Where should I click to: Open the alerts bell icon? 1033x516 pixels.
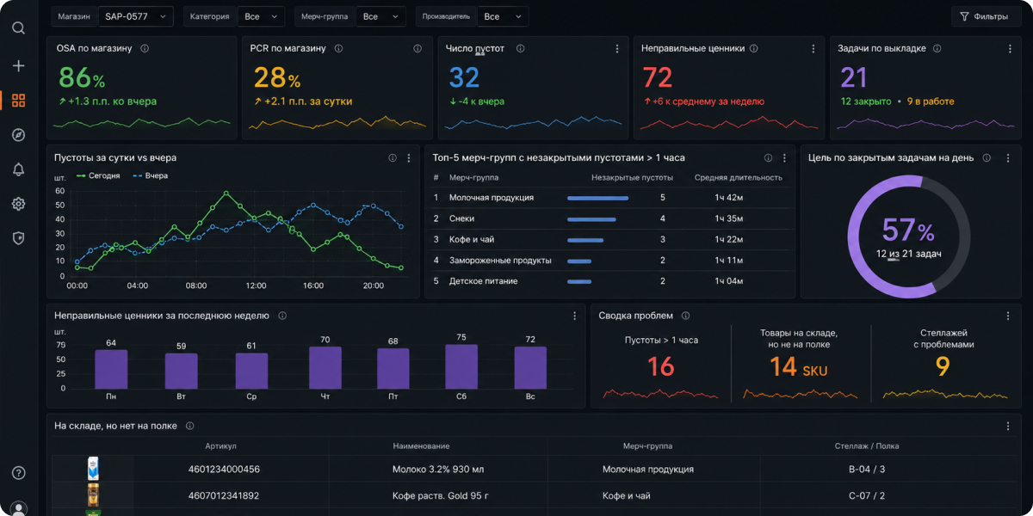click(x=18, y=169)
